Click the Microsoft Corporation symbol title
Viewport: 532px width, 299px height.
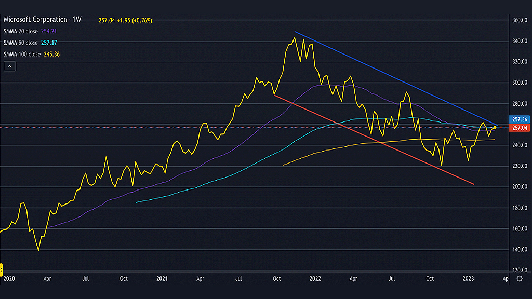(x=35, y=19)
